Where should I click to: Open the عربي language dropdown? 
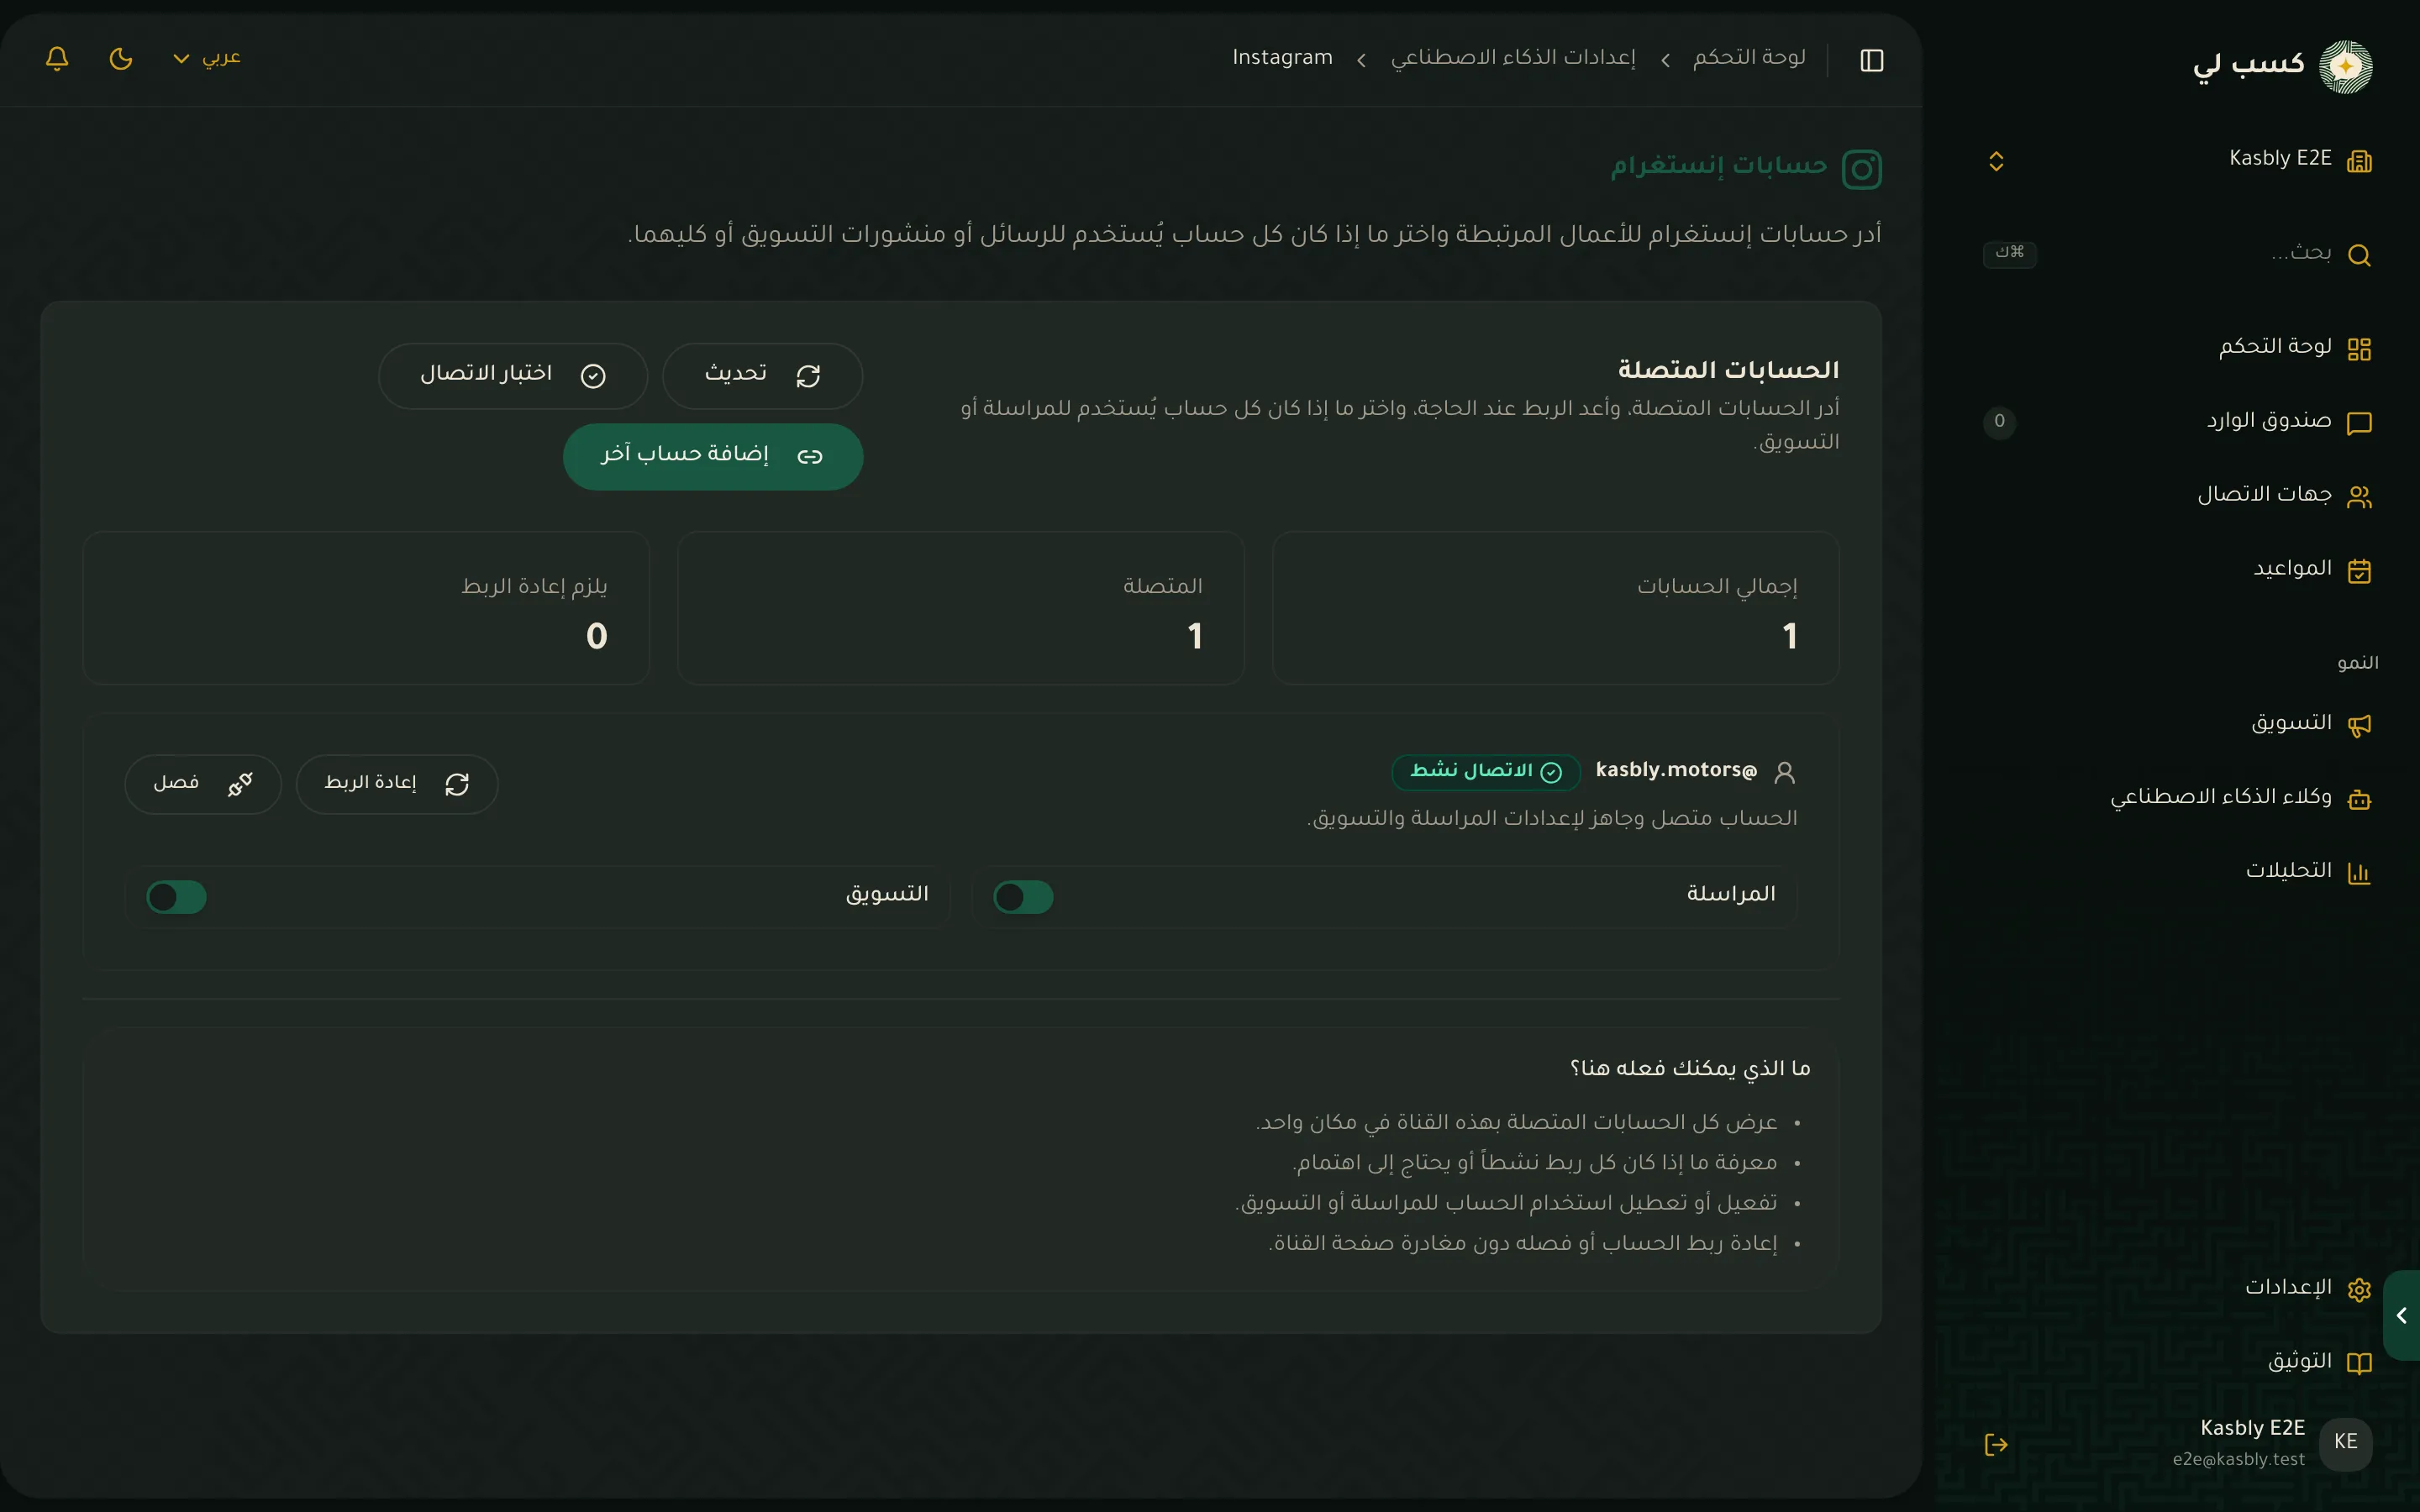pyautogui.click(x=207, y=58)
